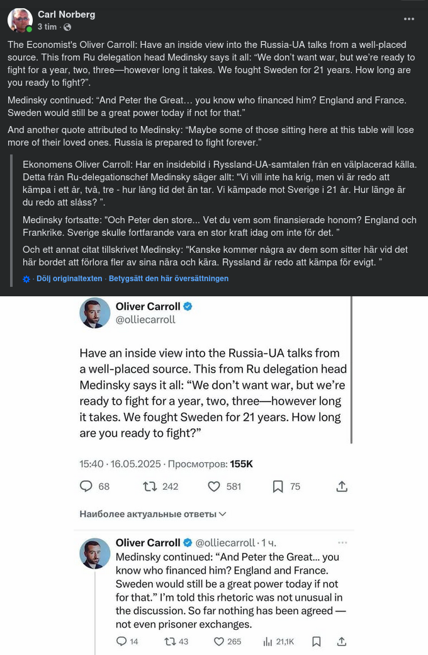The width and height of the screenshot is (428, 655).
Task: Click the 3 tim post timestamp
Action: coord(47,27)
